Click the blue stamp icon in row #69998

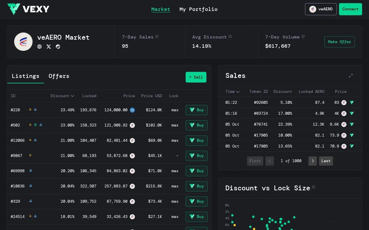coord(31,170)
